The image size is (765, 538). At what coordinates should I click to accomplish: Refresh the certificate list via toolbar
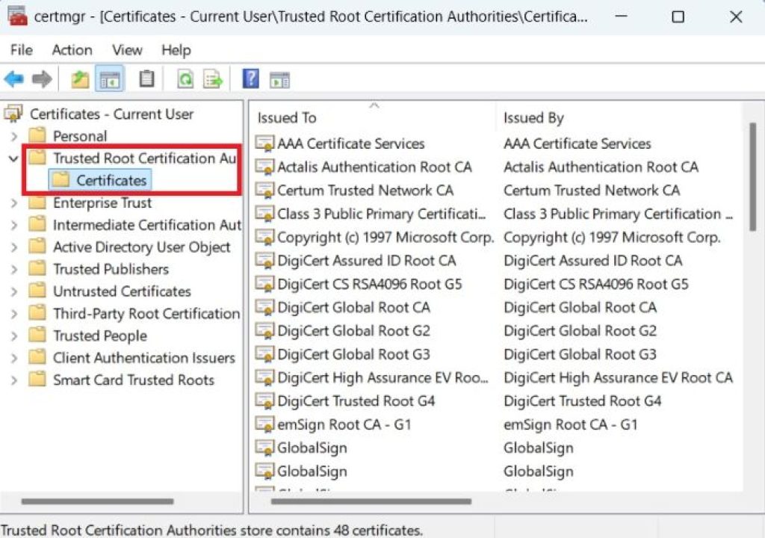tap(185, 78)
